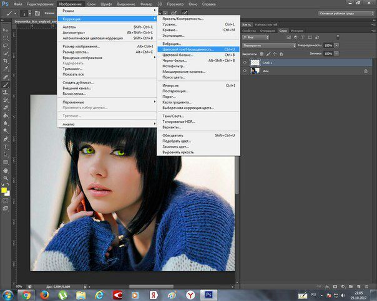
Task: Select the Brush tool in toolbar
Action: [x=6, y=85]
